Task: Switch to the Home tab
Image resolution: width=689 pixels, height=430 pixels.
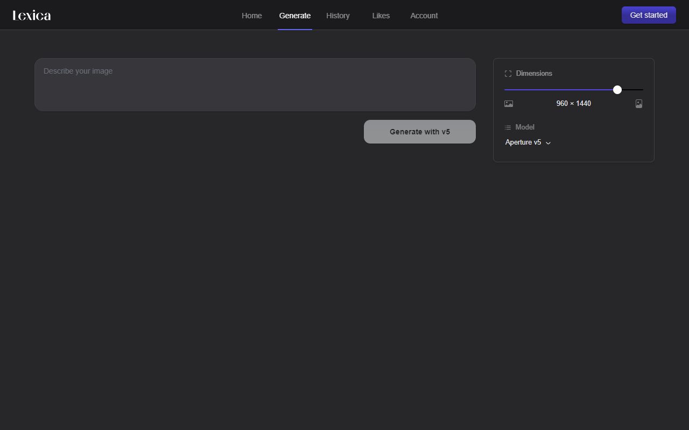Action: [251, 15]
